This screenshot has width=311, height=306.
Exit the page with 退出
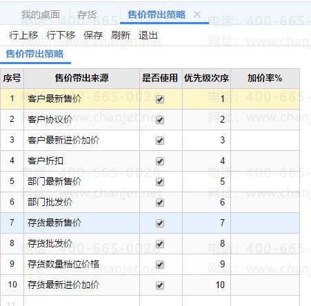pyautogui.click(x=148, y=35)
